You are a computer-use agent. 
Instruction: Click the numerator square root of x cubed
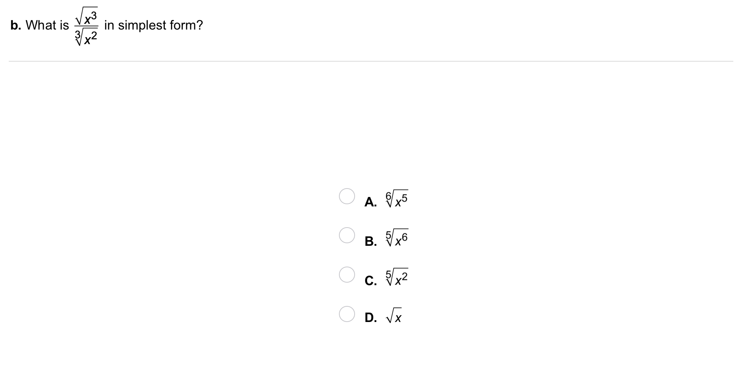point(86,16)
